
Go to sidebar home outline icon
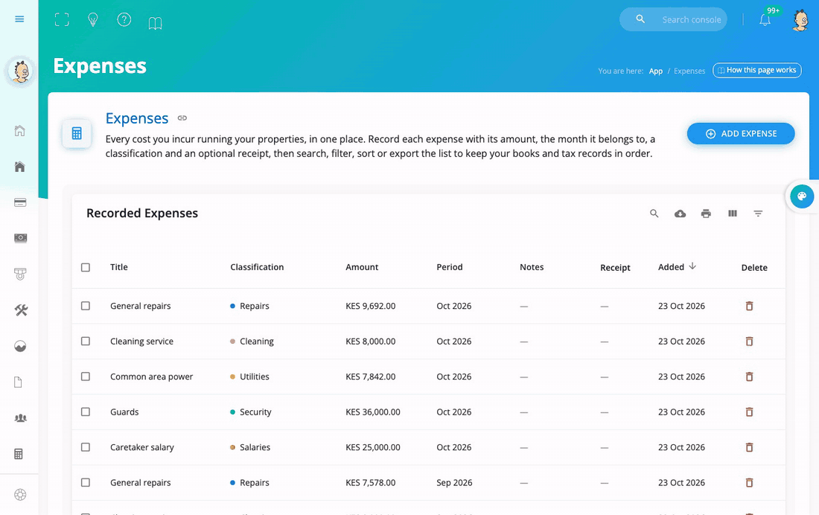20,130
